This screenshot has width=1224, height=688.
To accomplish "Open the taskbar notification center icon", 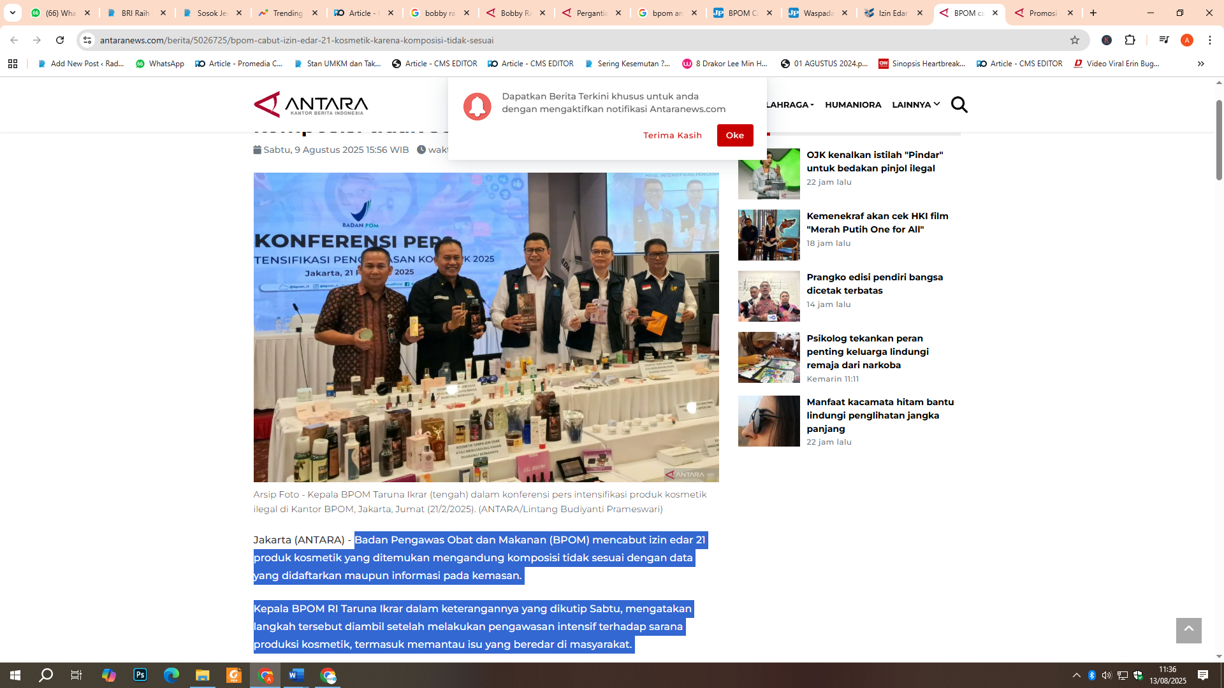I will click(x=1203, y=675).
